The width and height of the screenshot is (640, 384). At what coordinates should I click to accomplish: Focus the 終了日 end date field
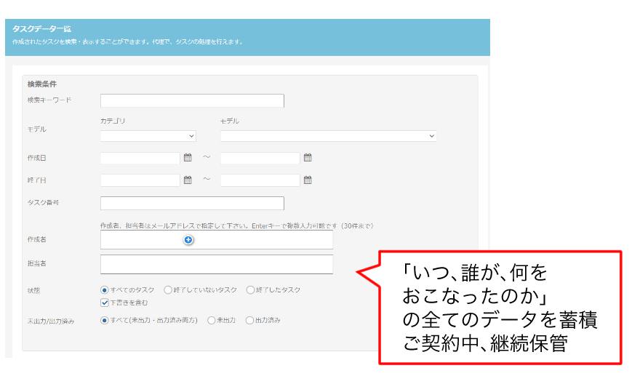(260, 180)
